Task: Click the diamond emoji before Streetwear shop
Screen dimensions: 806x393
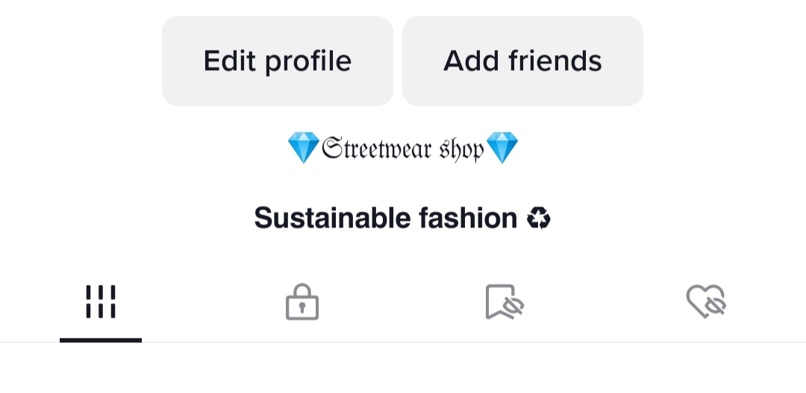Action: point(304,148)
